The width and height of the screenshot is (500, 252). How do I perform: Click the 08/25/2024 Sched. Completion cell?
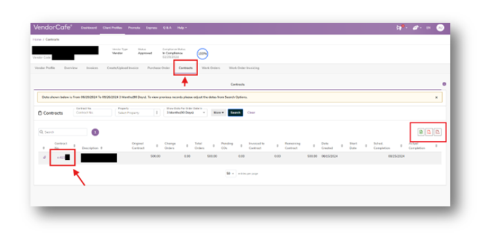click(x=396, y=157)
